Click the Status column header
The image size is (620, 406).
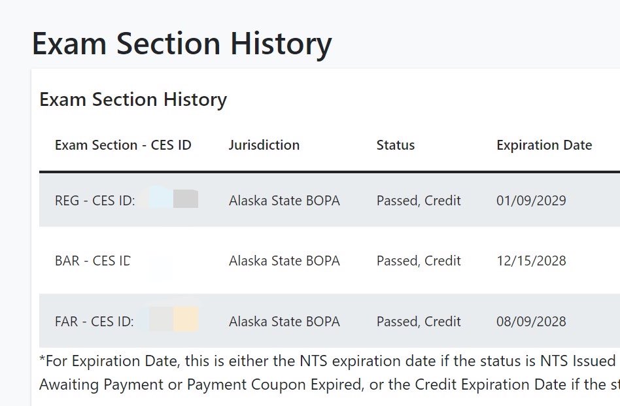[x=396, y=145]
